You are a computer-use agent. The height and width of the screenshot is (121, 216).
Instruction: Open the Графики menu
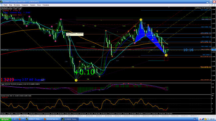[25, 5]
